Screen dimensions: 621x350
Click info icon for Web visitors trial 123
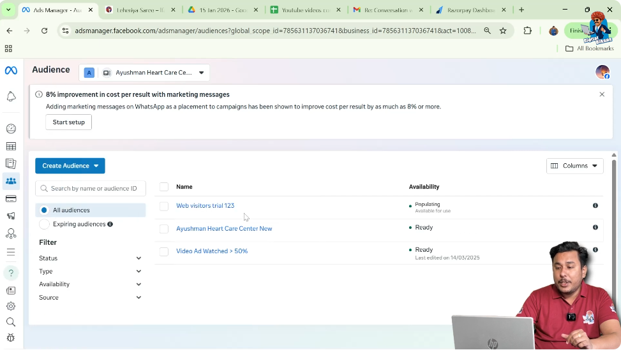pyautogui.click(x=595, y=206)
